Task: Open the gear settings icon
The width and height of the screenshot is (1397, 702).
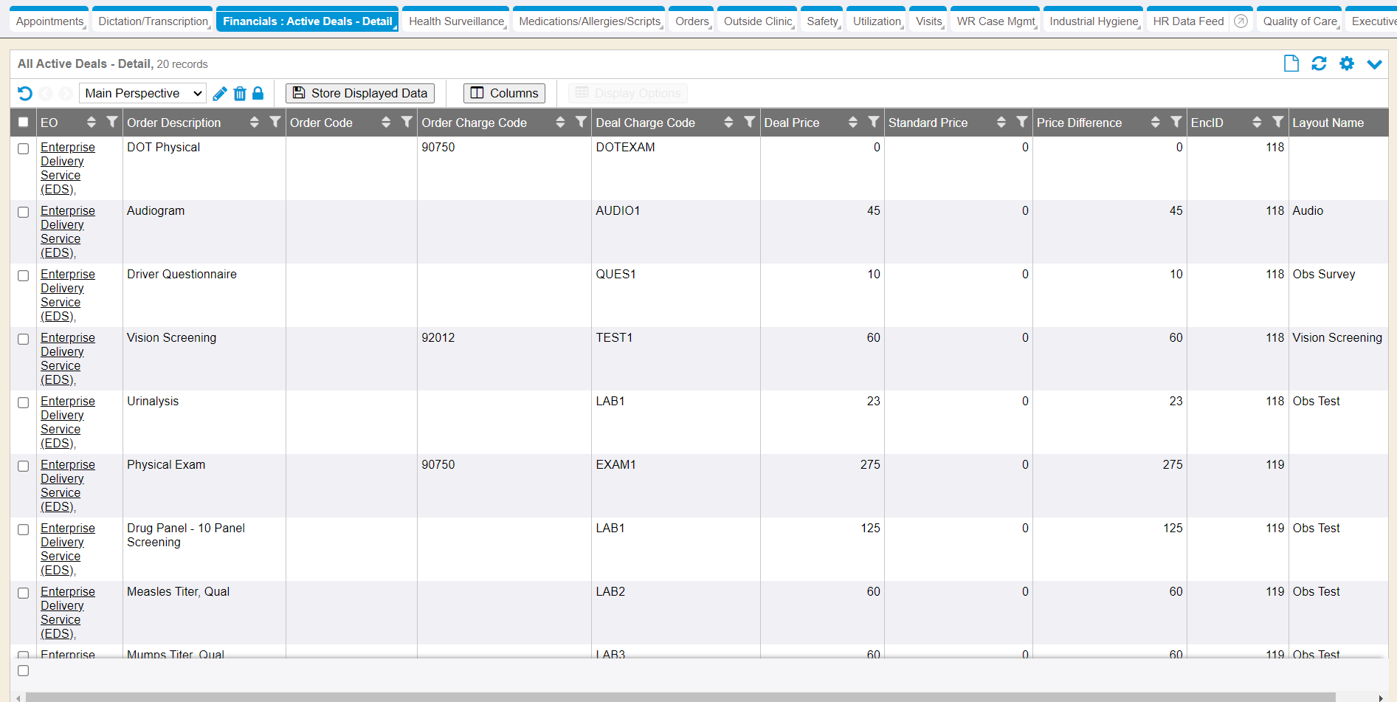Action: (1347, 64)
